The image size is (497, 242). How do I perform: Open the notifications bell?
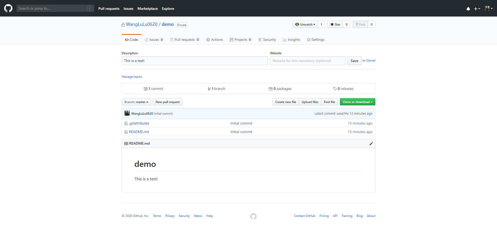click(x=468, y=9)
